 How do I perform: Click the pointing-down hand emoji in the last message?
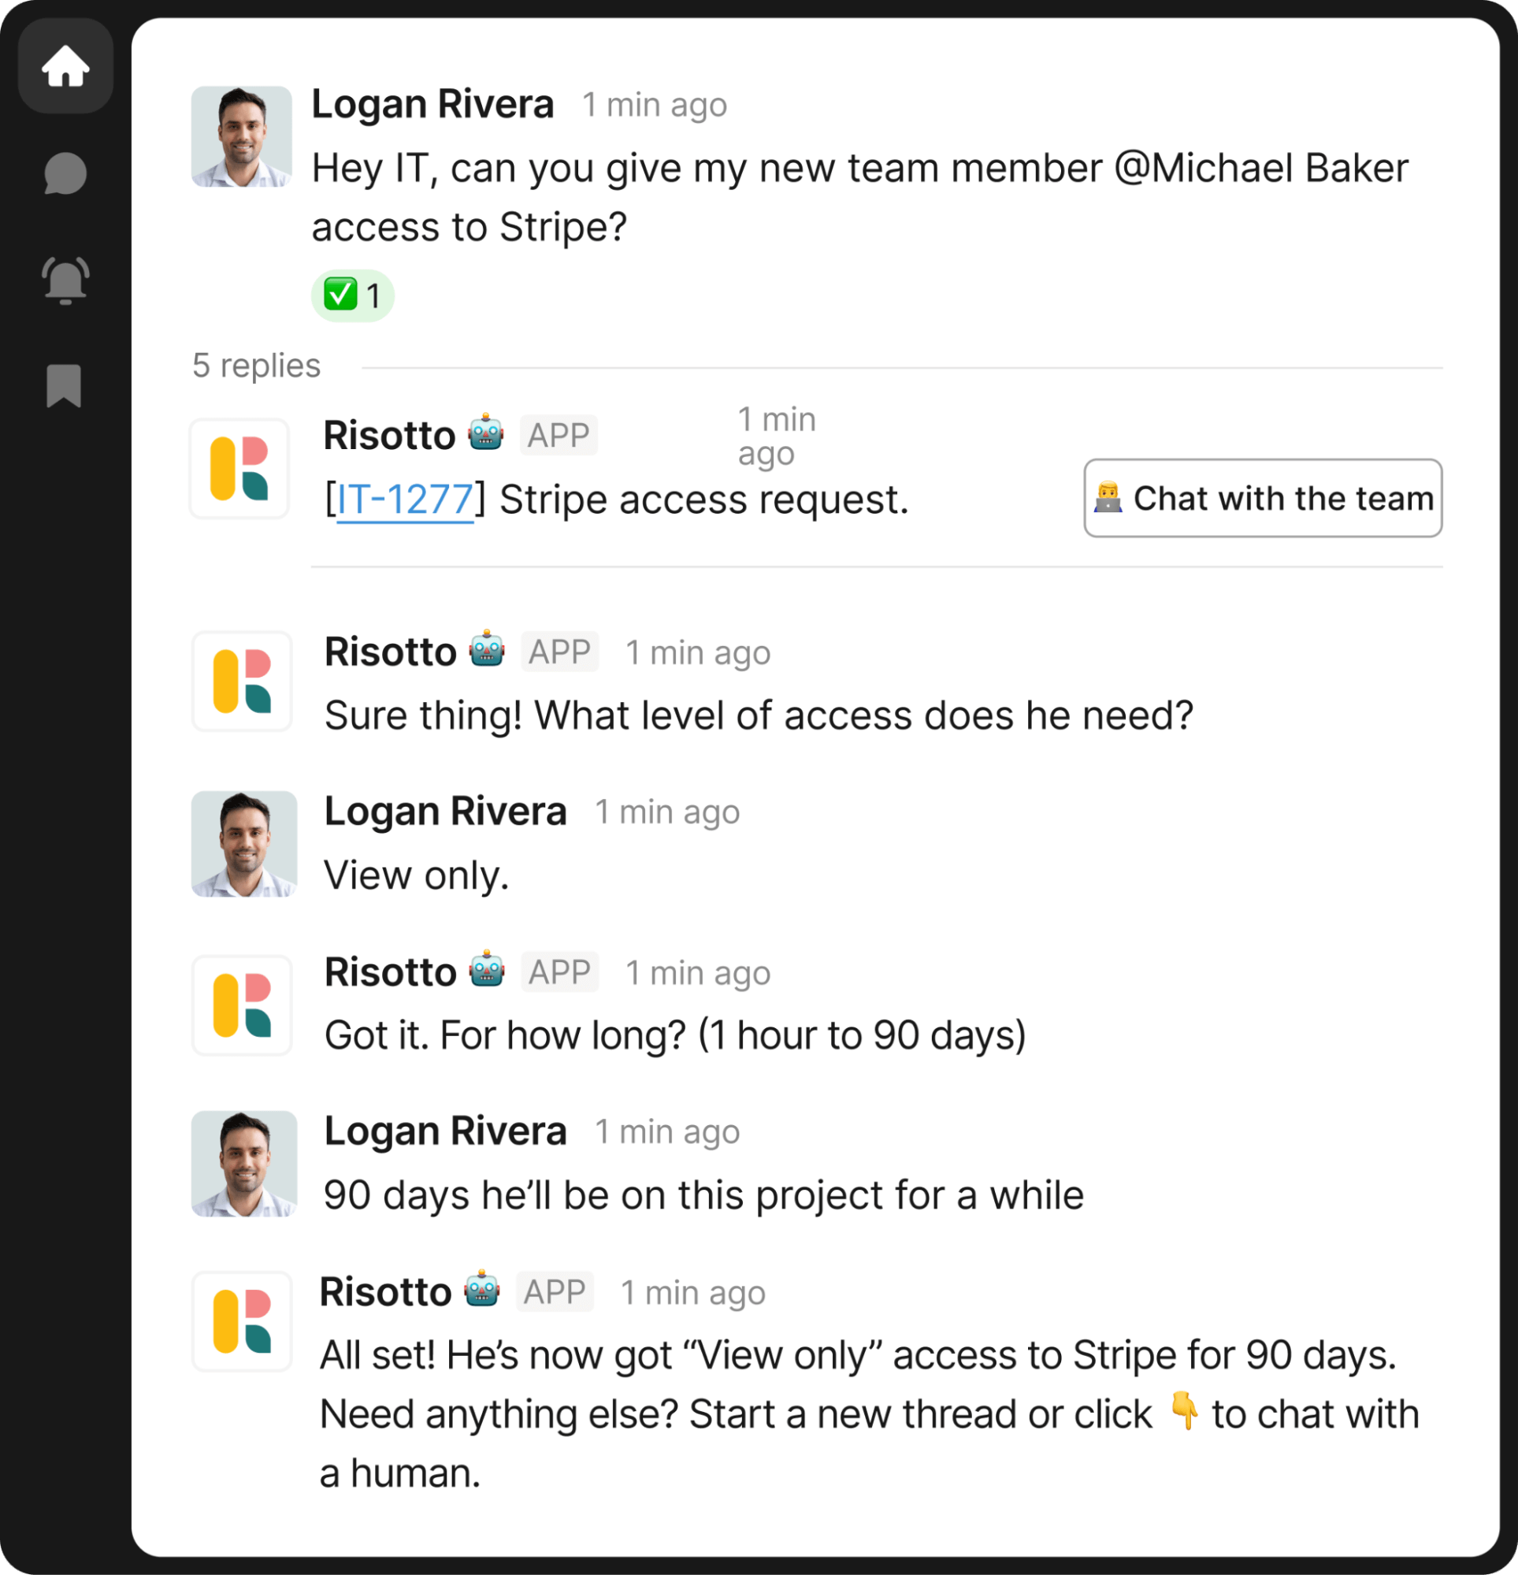click(1184, 1411)
